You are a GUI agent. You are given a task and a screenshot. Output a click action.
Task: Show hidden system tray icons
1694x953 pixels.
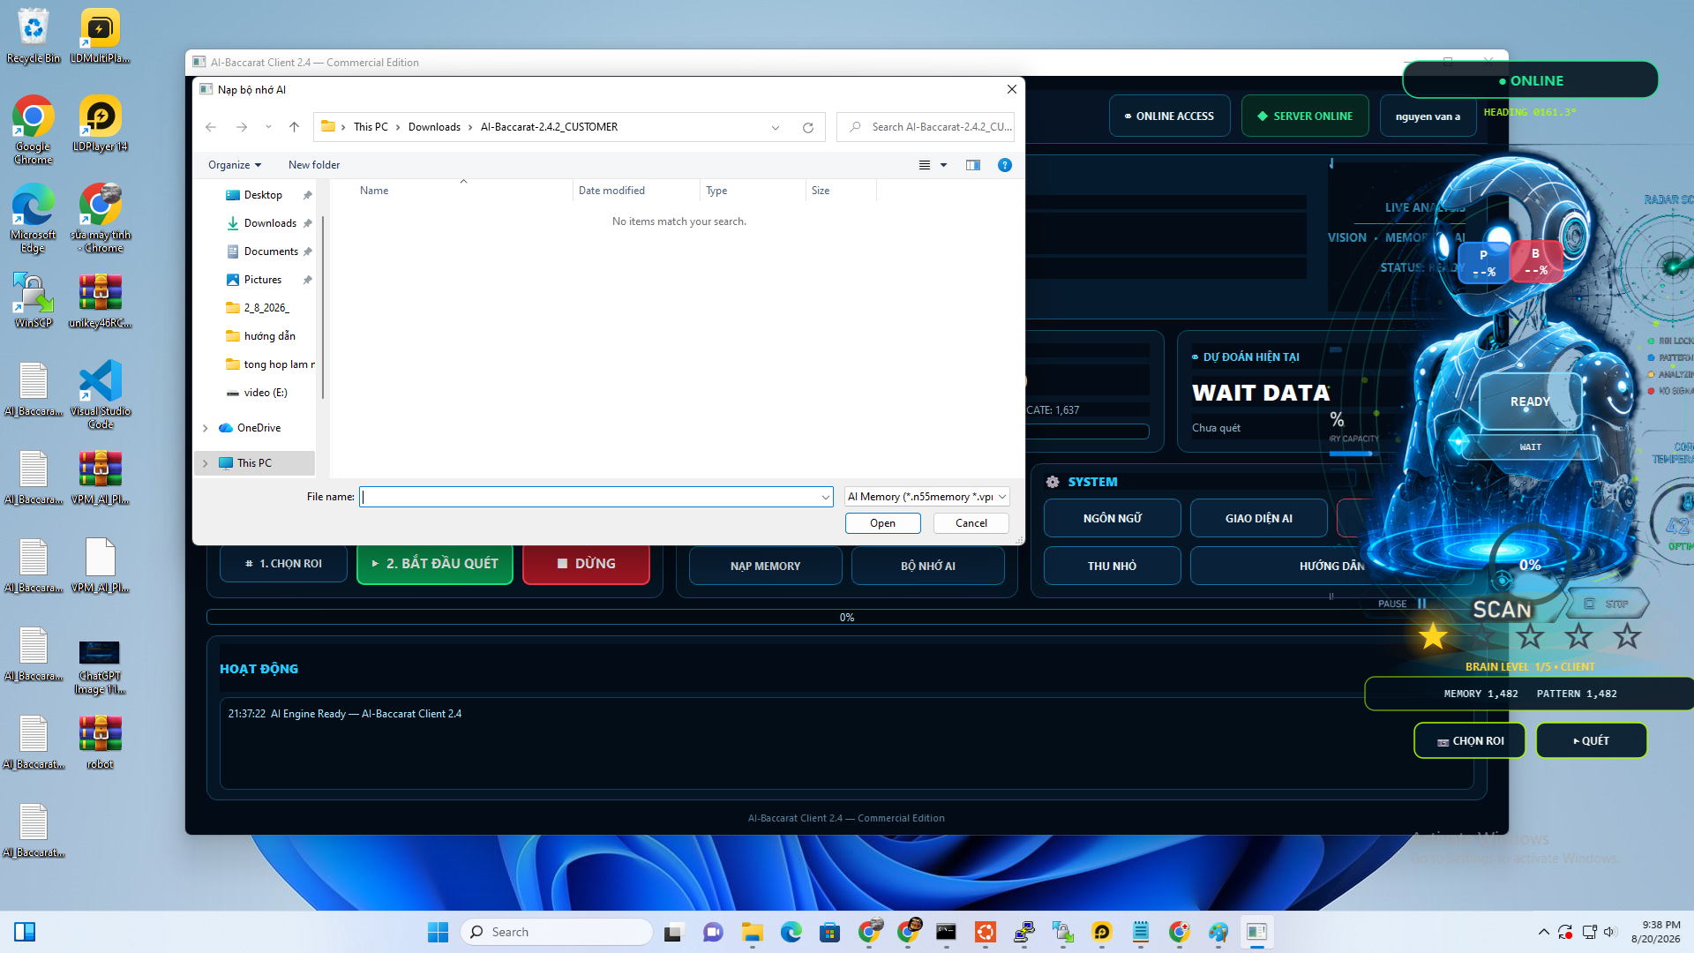tap(1543, 932)
